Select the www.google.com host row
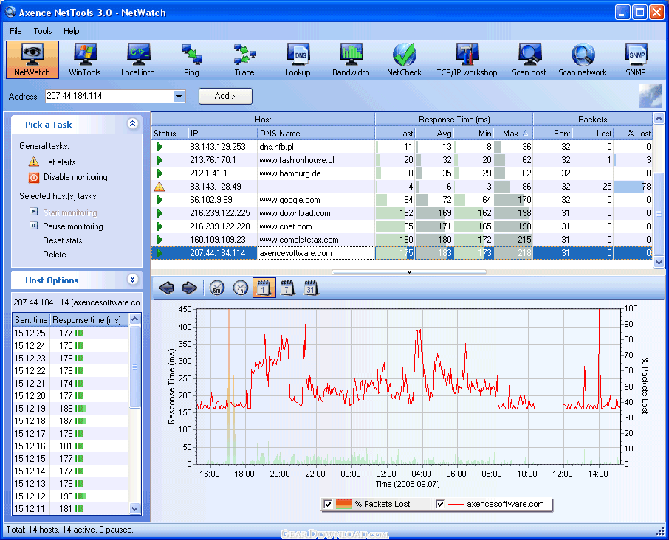 (402, 200)
